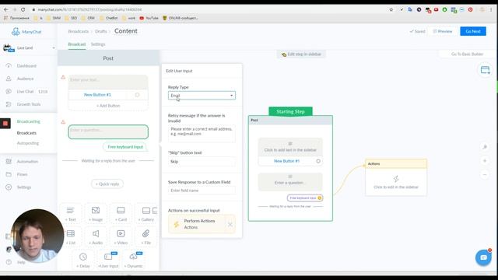The height and width of the screenshot is (280, 498).
Task: Click Free keyboard input in canvas node
Action: pyautogui.click(x=304, y=198)
